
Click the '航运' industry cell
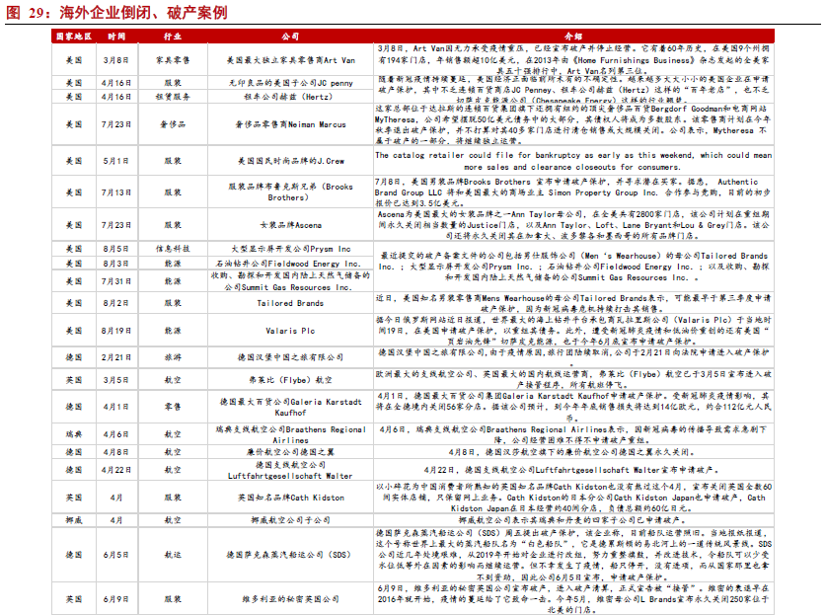pyautogui.click(x=173, y=555)
